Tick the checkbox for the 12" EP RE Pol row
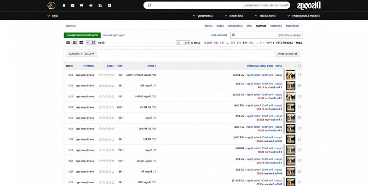 coord(299,129)
